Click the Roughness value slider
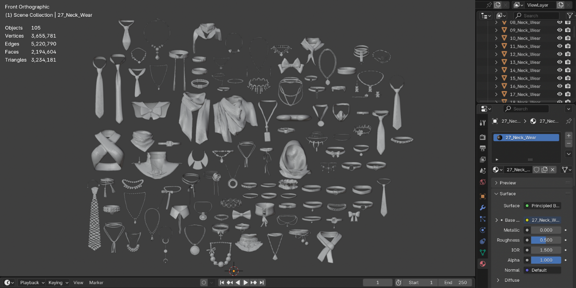 [546, 240]
